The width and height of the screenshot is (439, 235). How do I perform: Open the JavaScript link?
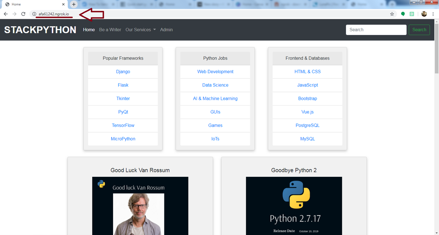coord(308,85)
